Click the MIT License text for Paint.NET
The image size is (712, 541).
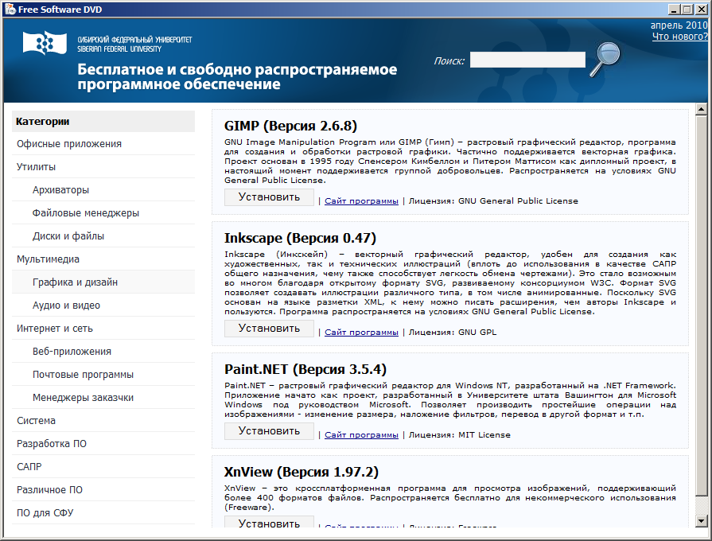(x=484, y=435)
